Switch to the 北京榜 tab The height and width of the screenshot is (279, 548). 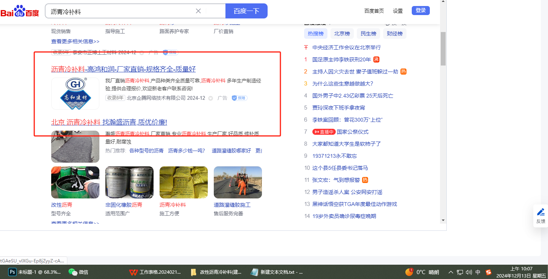(x=342, y=34)
